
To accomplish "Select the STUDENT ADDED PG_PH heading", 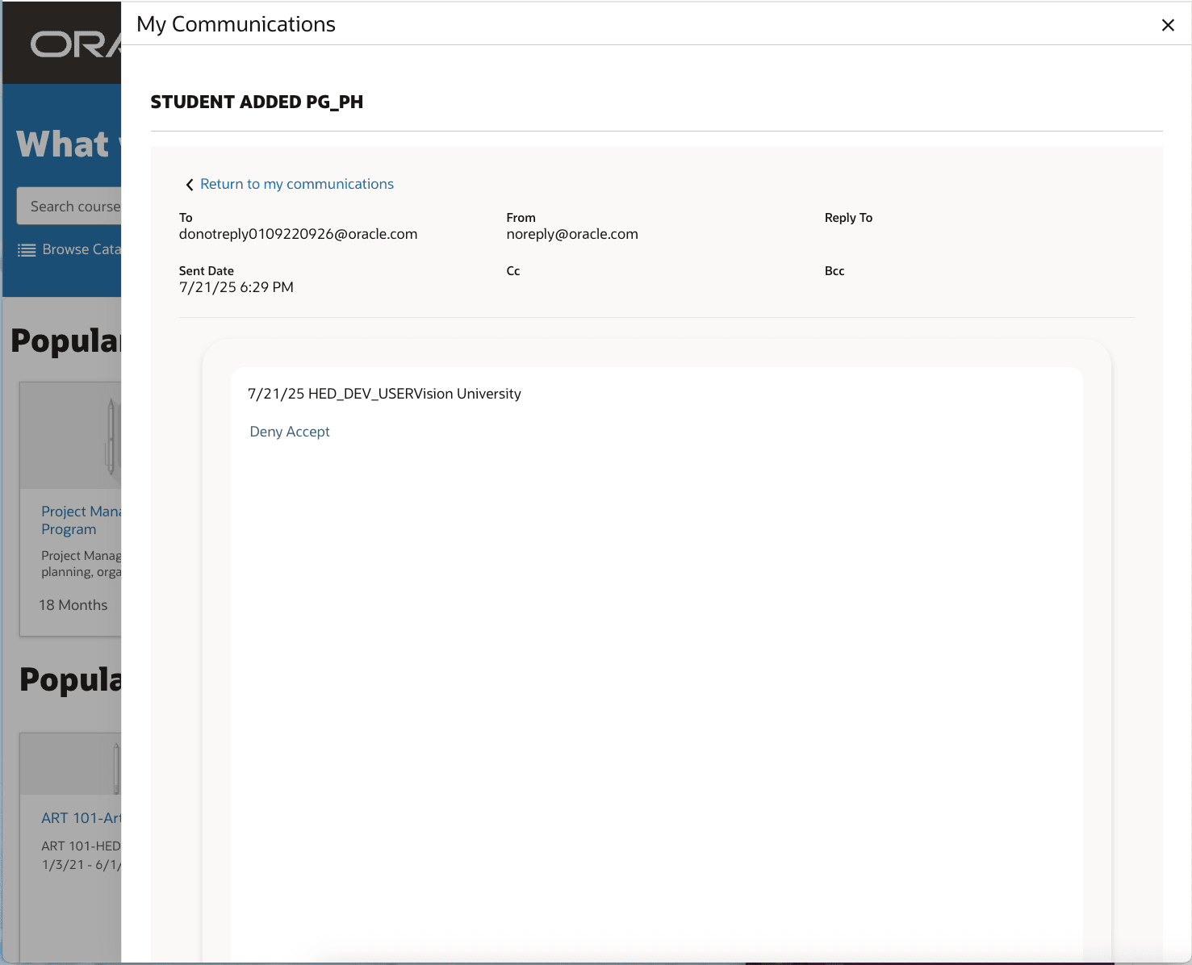I will click(x=257, y=102).
